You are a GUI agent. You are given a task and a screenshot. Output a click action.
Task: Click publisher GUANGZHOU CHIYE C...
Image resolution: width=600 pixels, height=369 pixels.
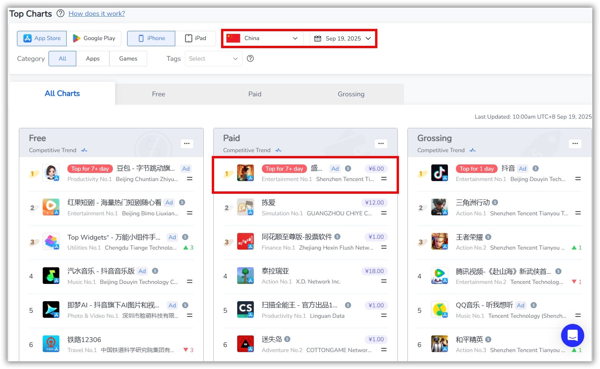pyautogui.click(x=339, y=213)
